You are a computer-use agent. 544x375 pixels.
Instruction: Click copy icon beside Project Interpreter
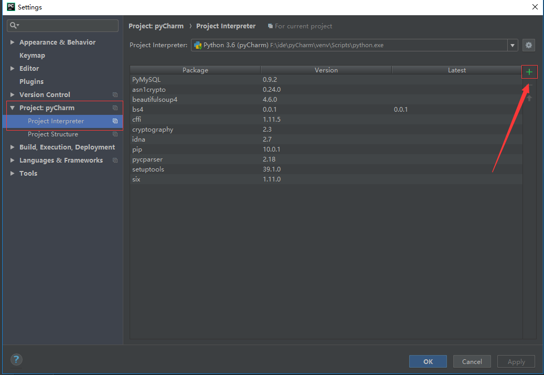(x=115, y=121)
